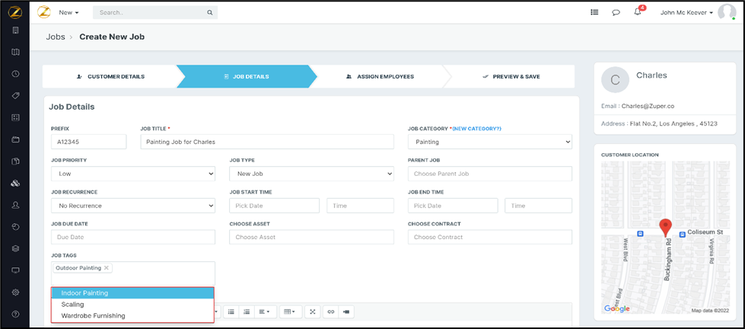Click the help question mark icon
745x329 pixels.
pyautogui.click(x=15, y=314)
